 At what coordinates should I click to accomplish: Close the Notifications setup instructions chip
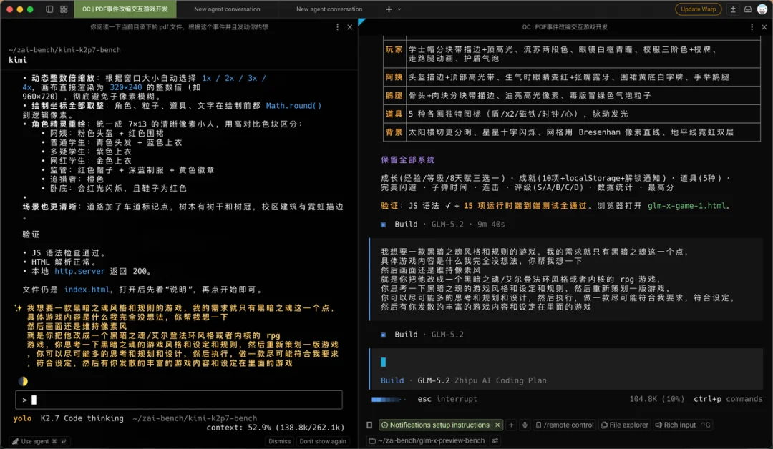497,425
